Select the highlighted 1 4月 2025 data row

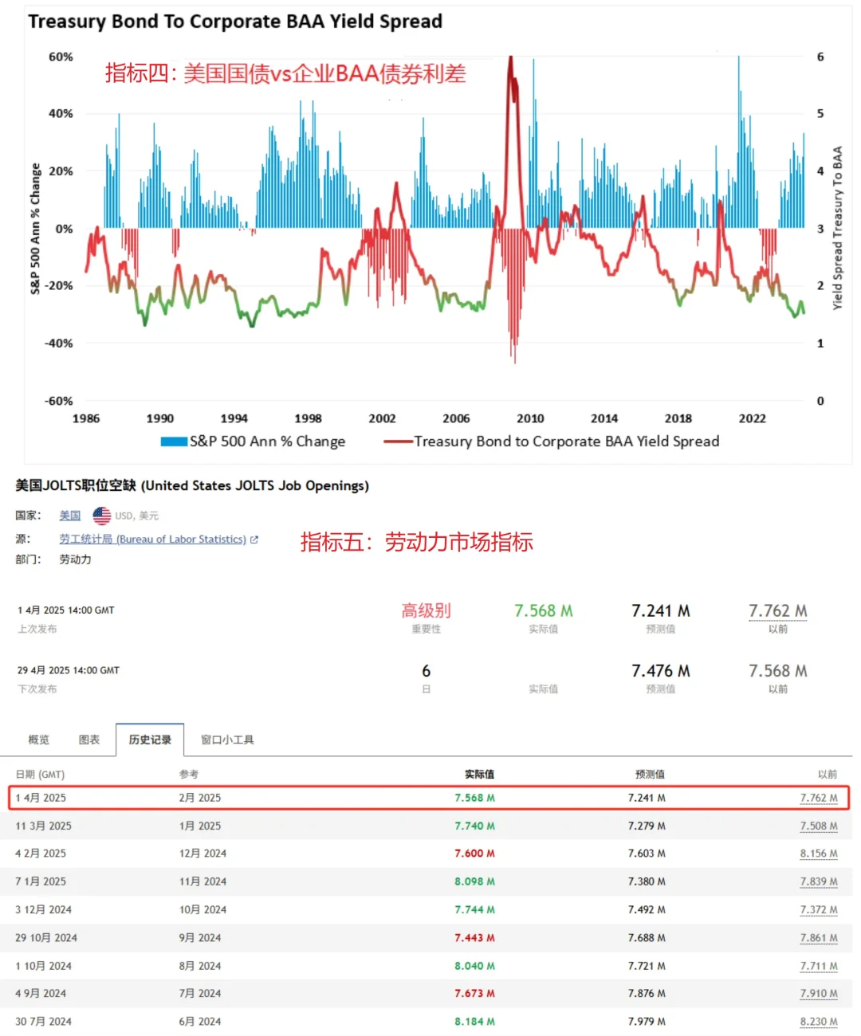[431, 798]
